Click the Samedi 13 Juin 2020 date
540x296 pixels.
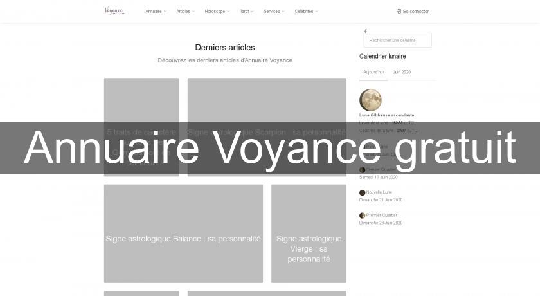379,177
